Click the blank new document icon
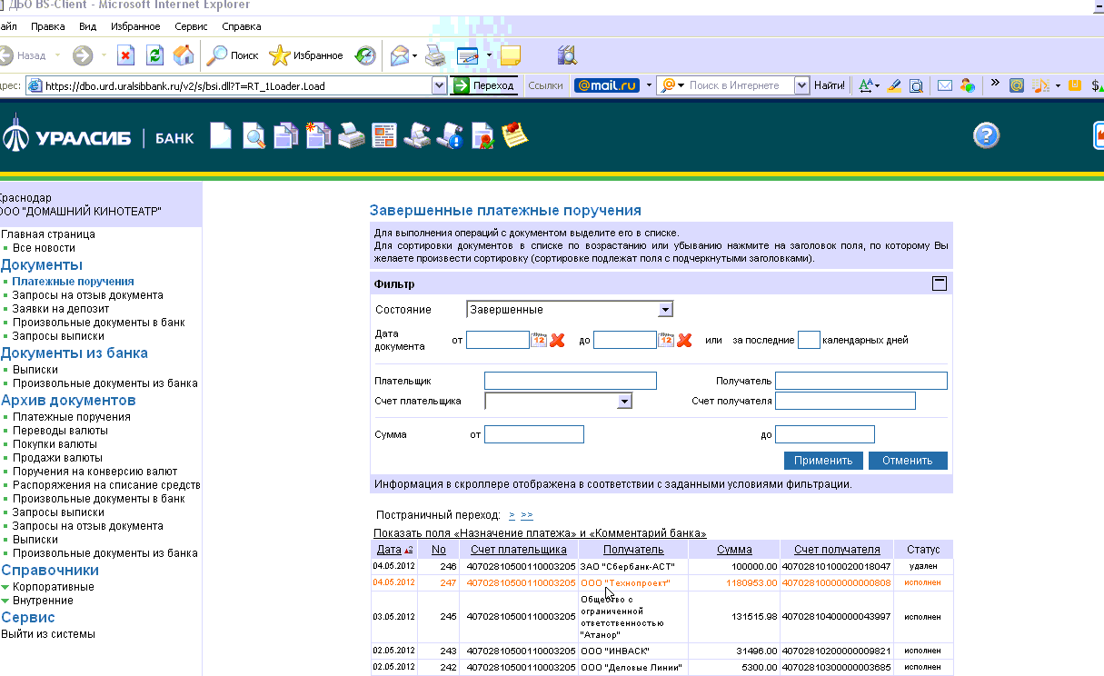The image size is (1104, 676). 221,135
